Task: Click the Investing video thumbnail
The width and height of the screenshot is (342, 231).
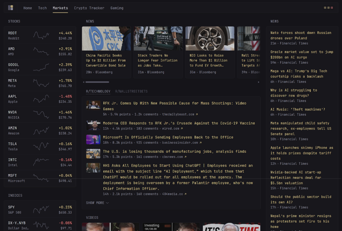Action: tap(171, 226)
